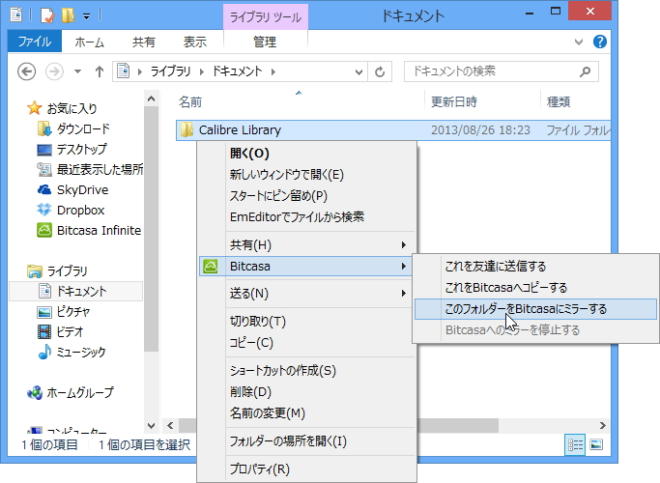The width and height of the screenshot is (660, 483).
Task: Choose 名前の変更(M)
Action: 307,413
